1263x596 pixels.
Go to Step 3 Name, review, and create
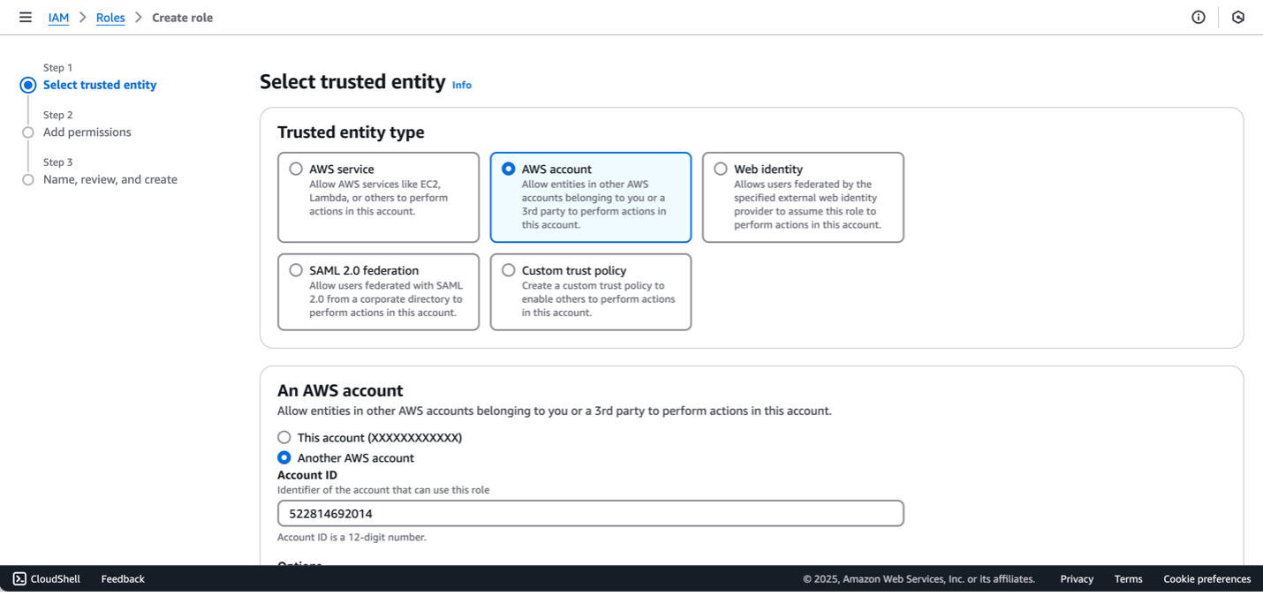click(x=110, y=178)
